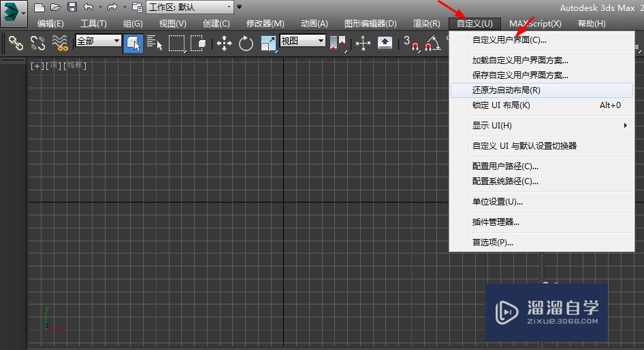
Task: Select the Select and Scale tool
Action: coord(268,43)
